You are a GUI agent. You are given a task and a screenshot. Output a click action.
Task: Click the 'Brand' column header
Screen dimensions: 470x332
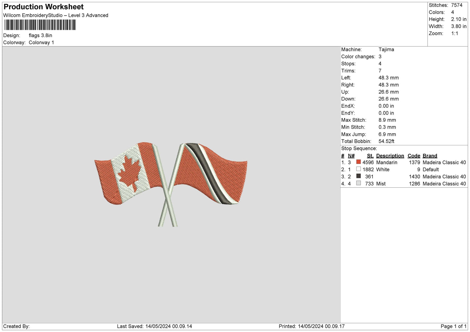tap(430, 156)
